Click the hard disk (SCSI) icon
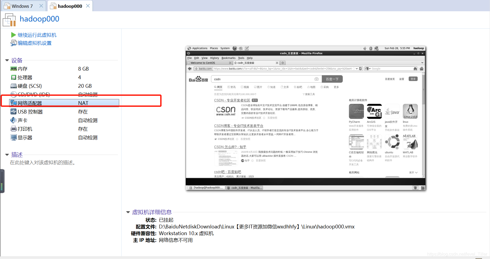The width and height of the screenshot is (490, 259). [x=13, y=86]
